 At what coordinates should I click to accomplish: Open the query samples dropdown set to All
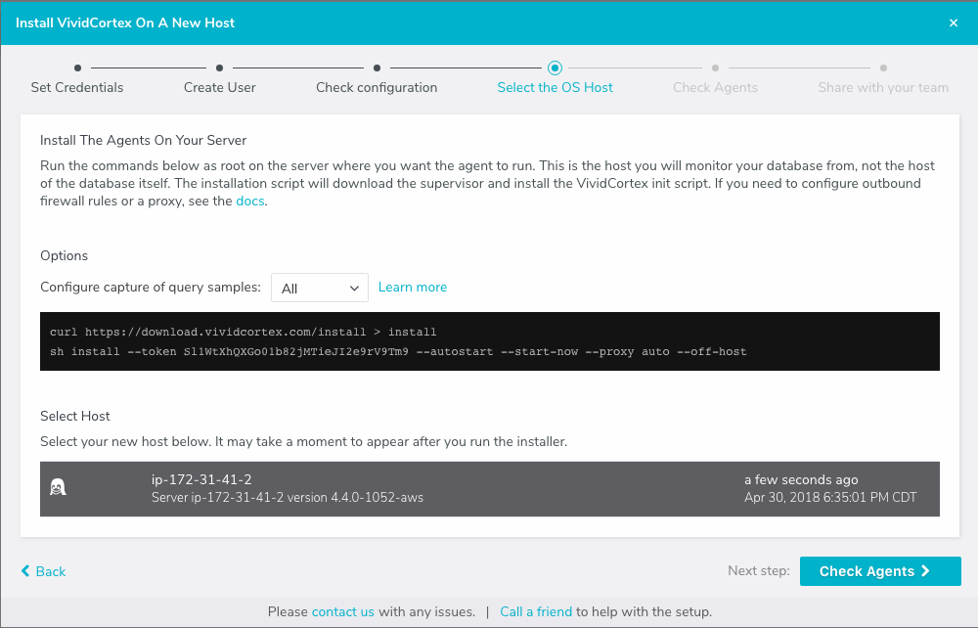point(320,288)
